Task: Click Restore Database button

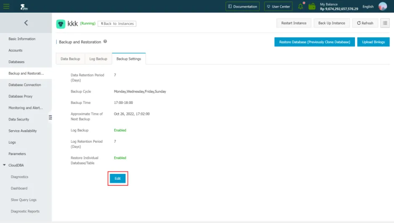Action: 315,42
